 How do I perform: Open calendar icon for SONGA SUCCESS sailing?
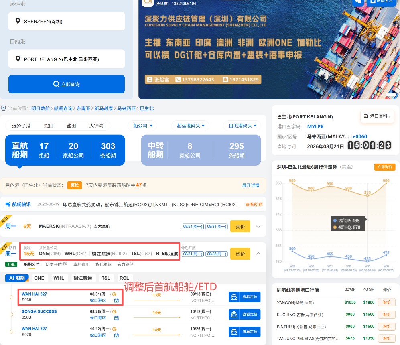(x=116, y=318)
